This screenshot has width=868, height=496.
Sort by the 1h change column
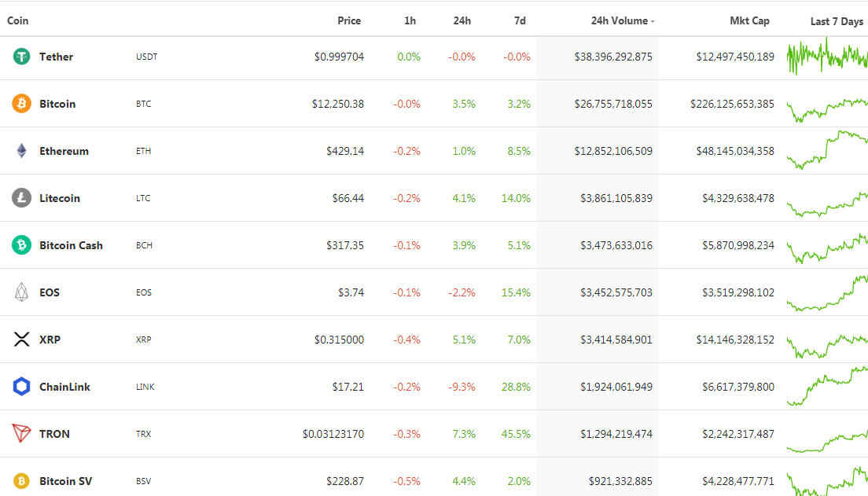tap(410, 21)
